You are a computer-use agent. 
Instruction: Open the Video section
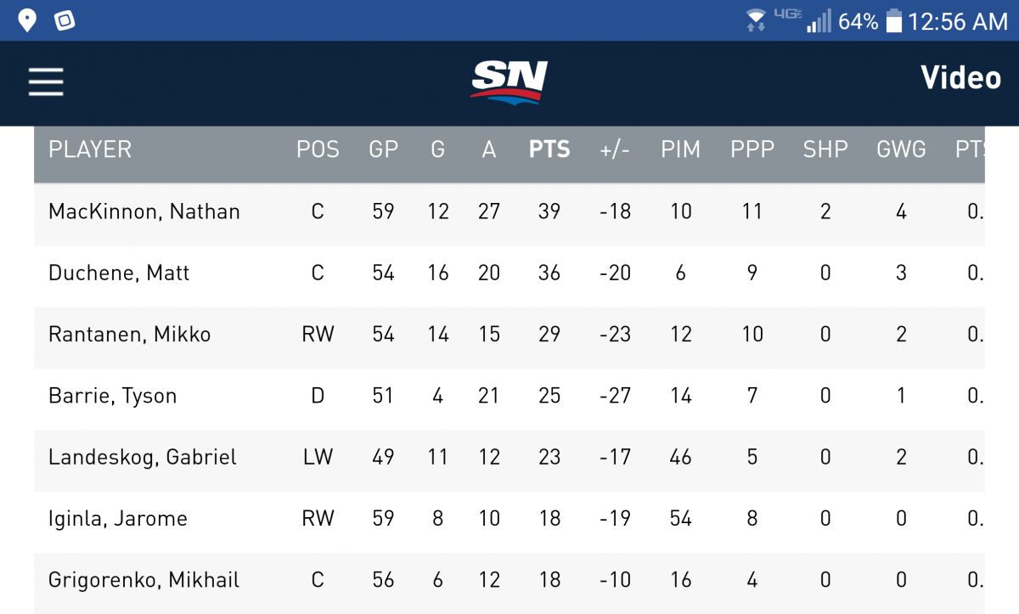pyautogui.click(x=960, y=78)
